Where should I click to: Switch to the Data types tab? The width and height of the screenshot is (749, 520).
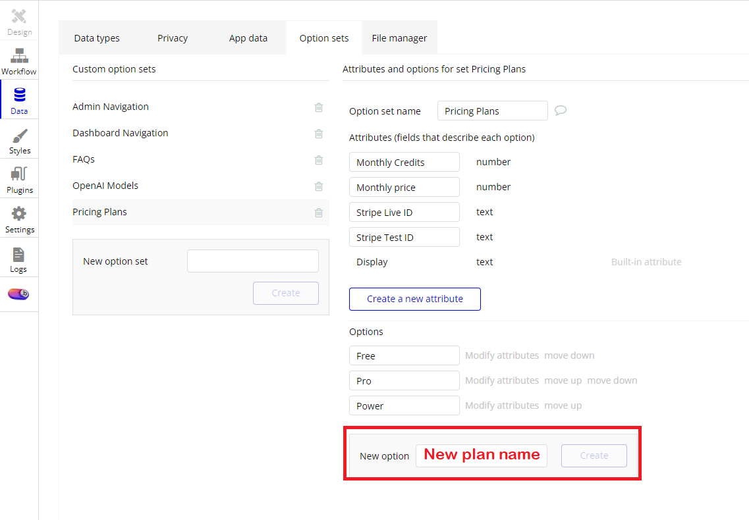pos(97,38)
